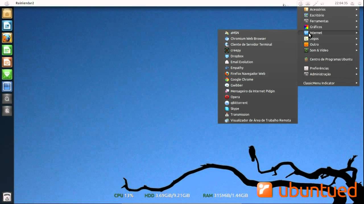Screen dimensions: 364x204
Task: Launch Skype from the Internet submenu
Action: point(258,109)
